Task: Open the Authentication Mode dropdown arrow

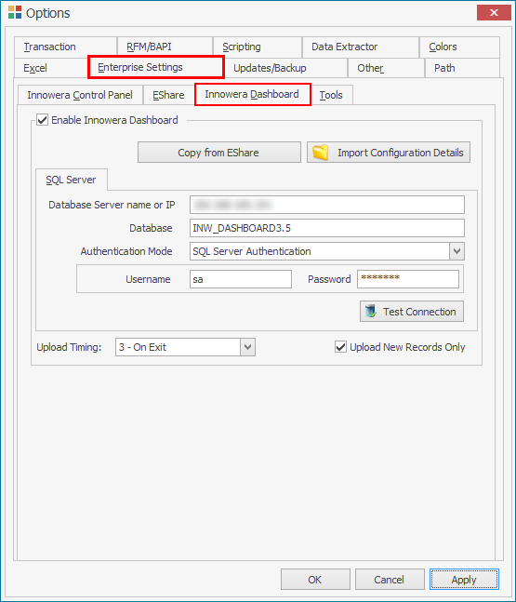Action: click(456, 251)
